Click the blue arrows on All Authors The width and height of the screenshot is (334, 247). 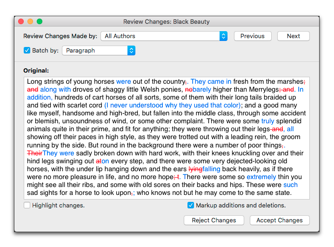(223, 36)
